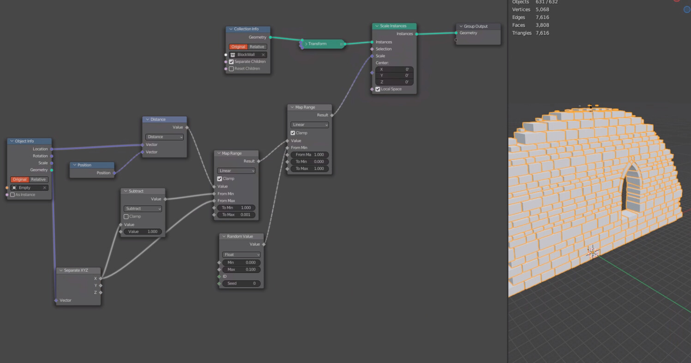
Task: Open the Subtract operation dropdown
Action: (x=143, y=209)
